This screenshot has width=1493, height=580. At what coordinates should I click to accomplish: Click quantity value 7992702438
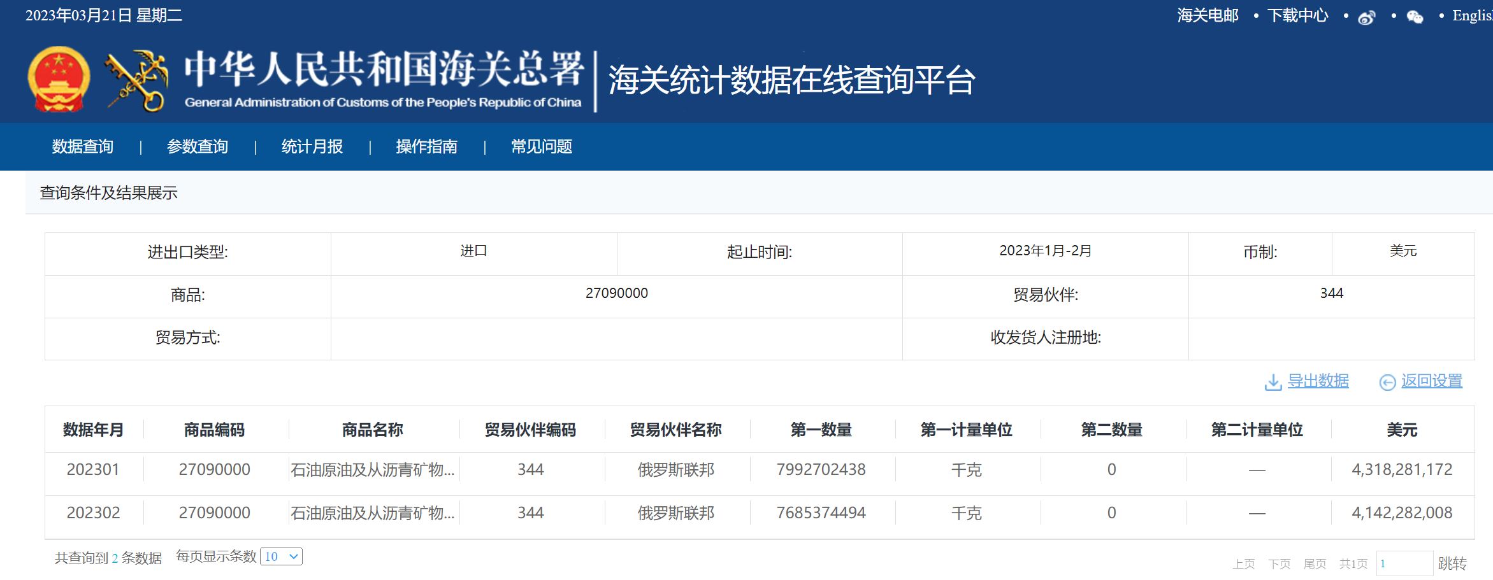pos(821,470)
